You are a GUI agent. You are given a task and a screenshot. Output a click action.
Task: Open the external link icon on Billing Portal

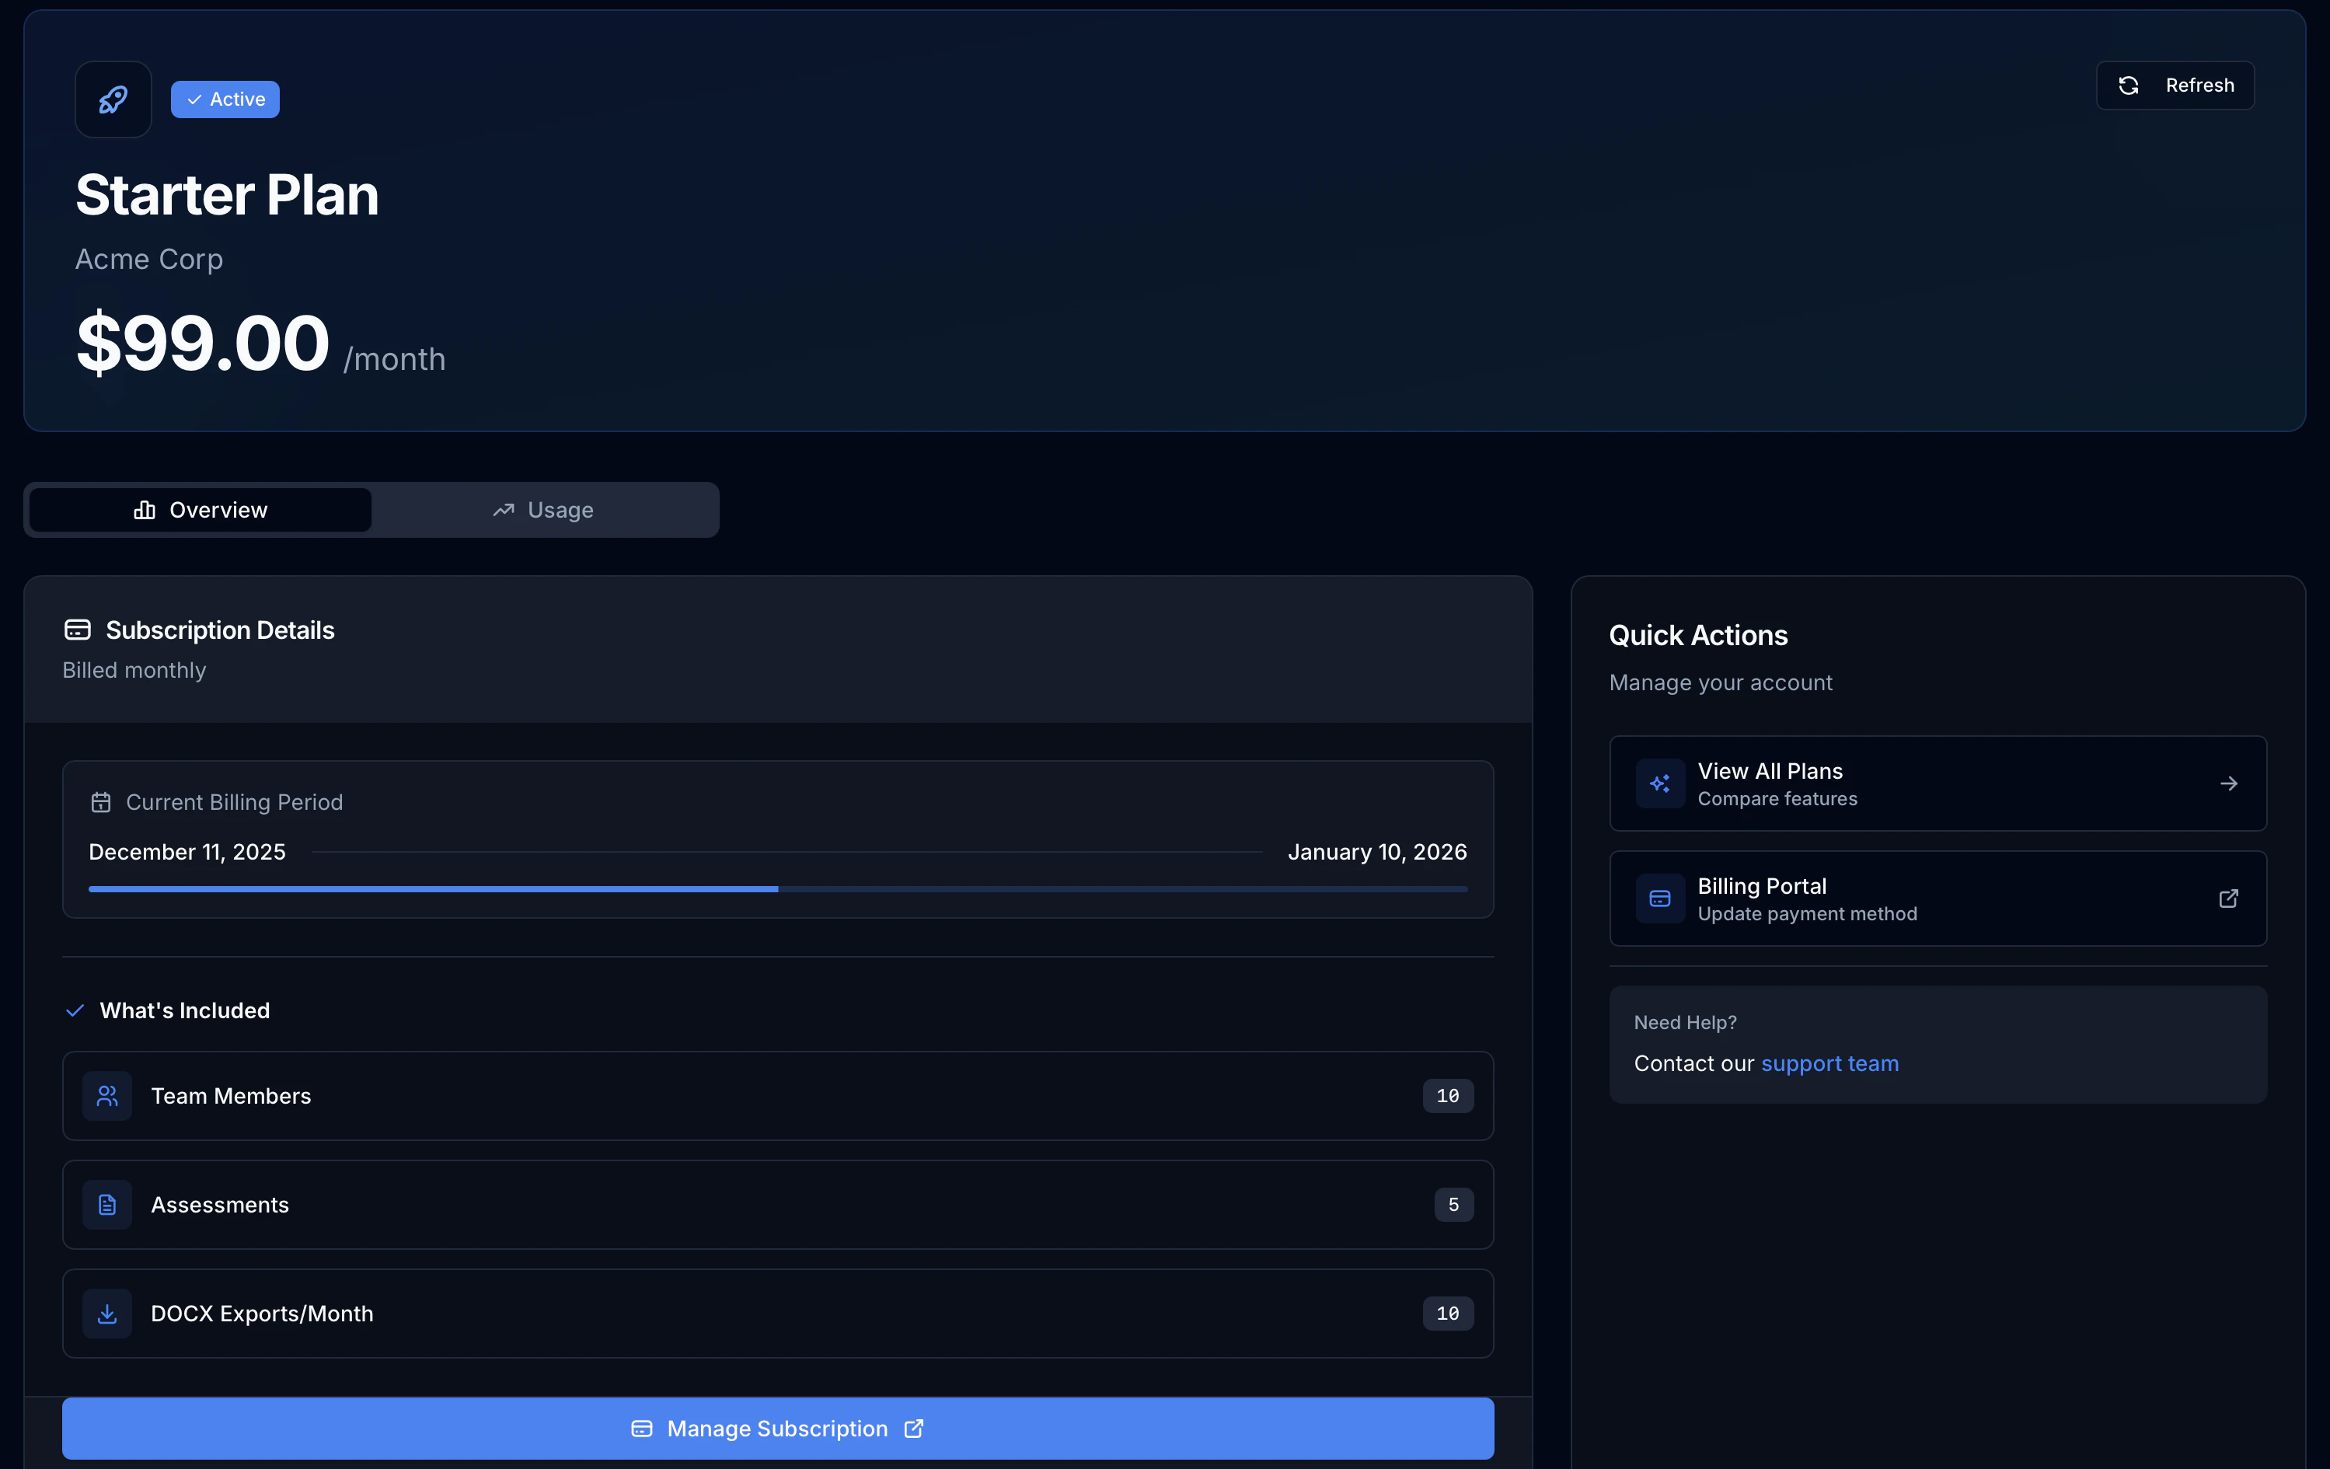pyautogui.click(x=2228, y=899)
